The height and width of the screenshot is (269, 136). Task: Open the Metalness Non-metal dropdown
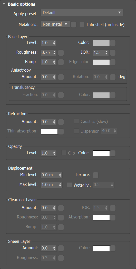point(55,24)
